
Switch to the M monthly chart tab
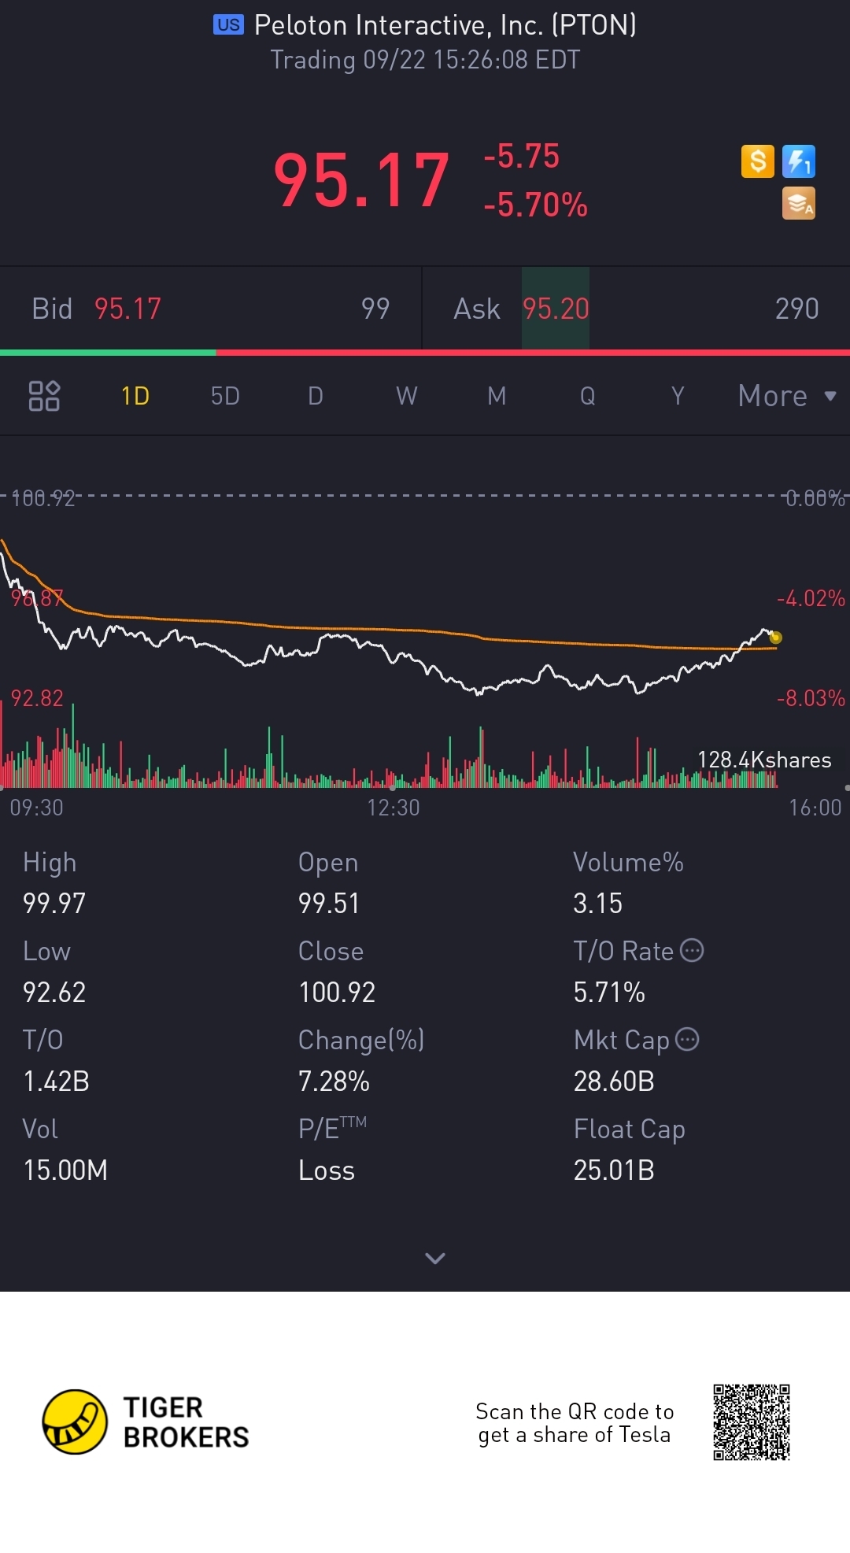(x=497, y=396)
